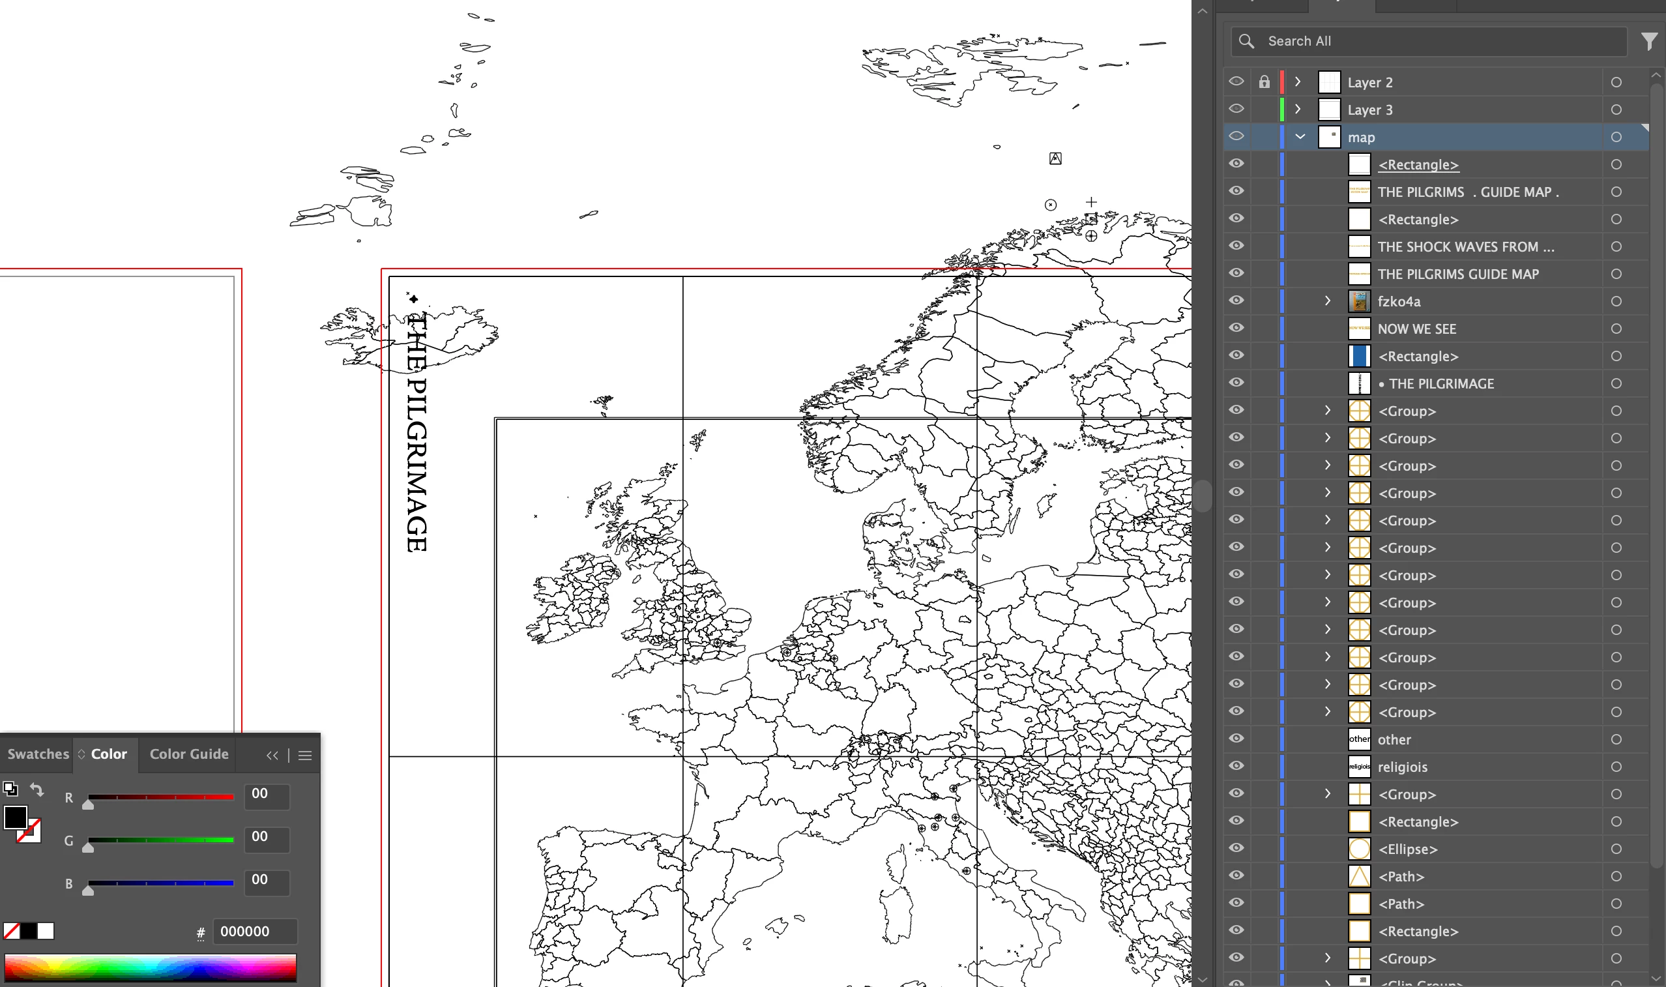This screenshot has height=987, width=1666.
Task: Click the layers filter funnel icon
Action: pos(1648,41)
